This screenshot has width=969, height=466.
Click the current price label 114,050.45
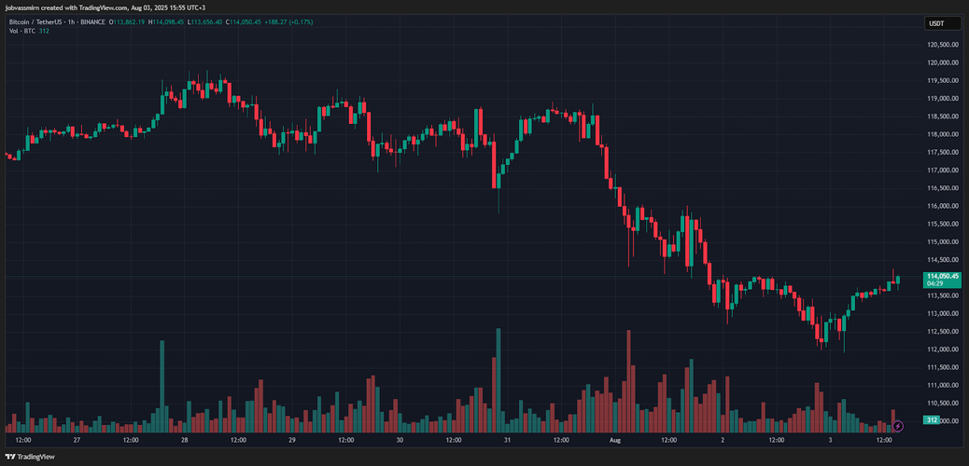click(942, 277)
